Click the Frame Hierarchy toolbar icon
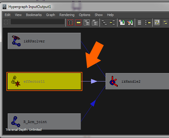 pyautogui.click(x=86, y=23)
